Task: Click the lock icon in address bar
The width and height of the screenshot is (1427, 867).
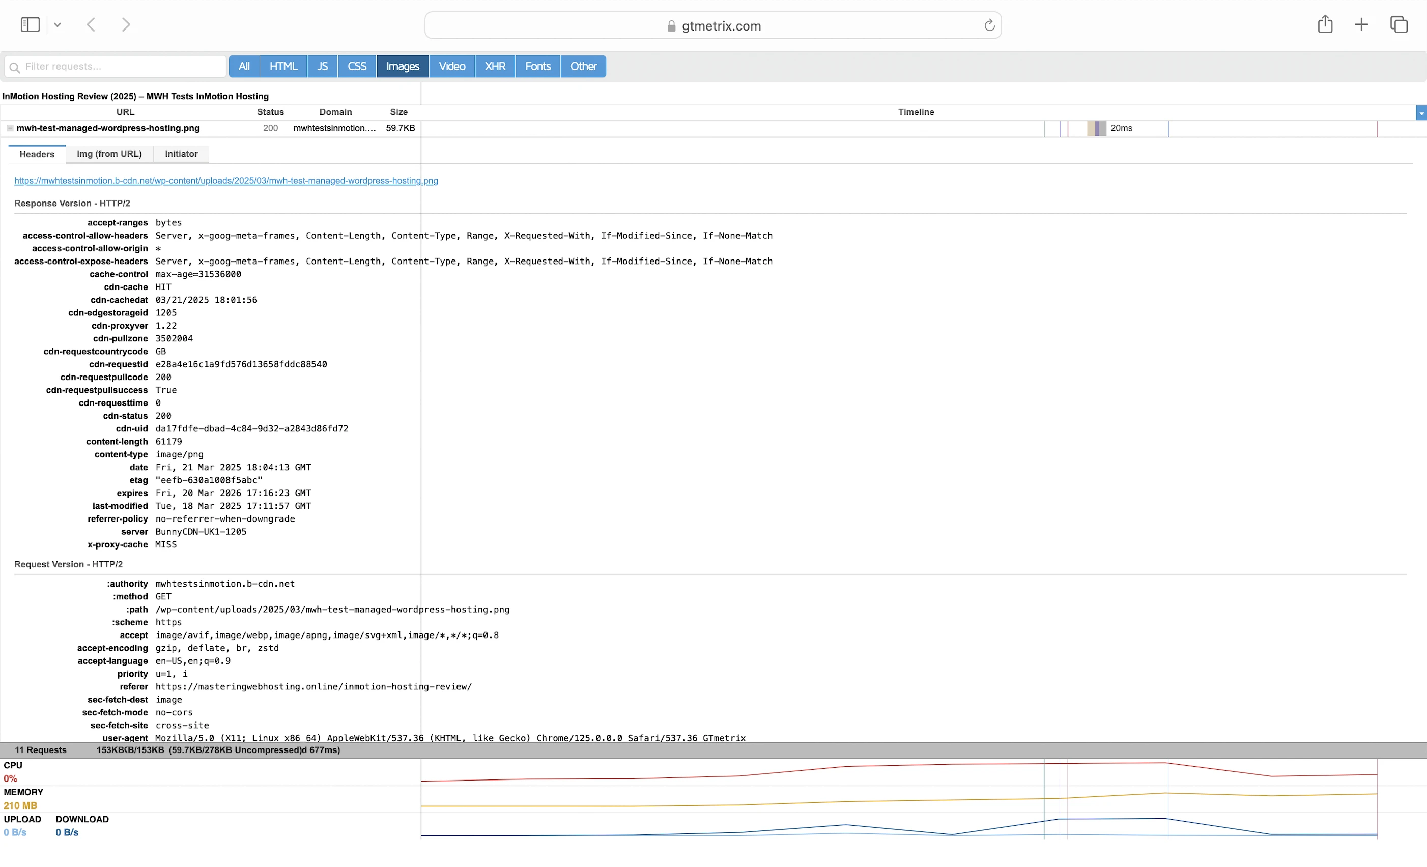Action: click(671, 26)
